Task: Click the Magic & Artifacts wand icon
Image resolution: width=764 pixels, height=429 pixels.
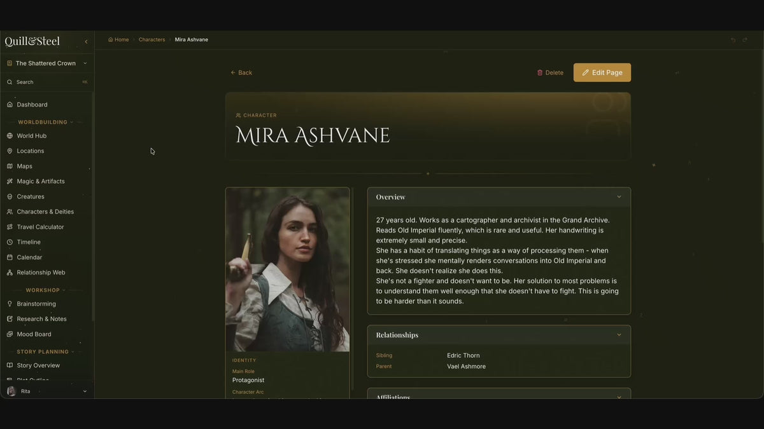Action: pyautogui.click(x=10, y=182)
